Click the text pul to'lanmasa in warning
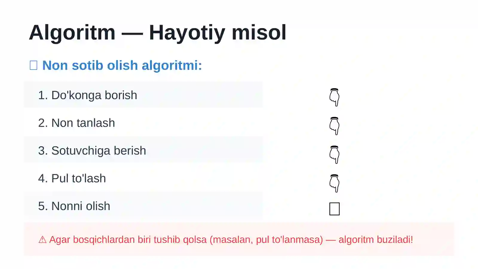Screen dimensions: 478x269 tap(289, 240)
